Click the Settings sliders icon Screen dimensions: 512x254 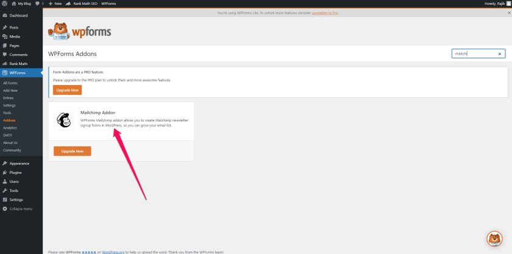(x=5, y=200)
